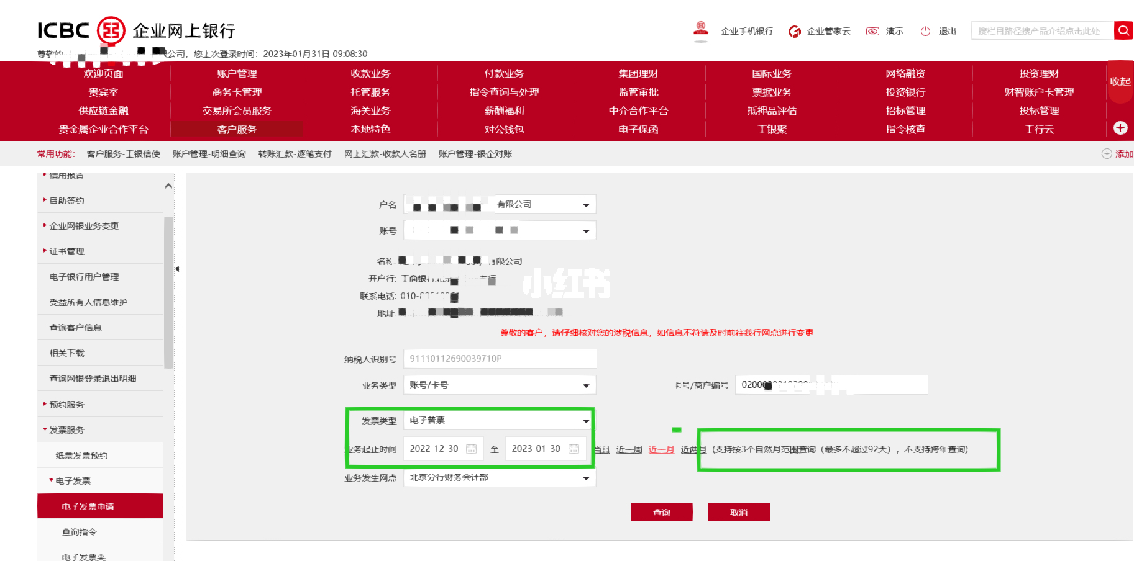Click the 取消 button
This screenshot has height=566, width=1134.
(739, 512)
